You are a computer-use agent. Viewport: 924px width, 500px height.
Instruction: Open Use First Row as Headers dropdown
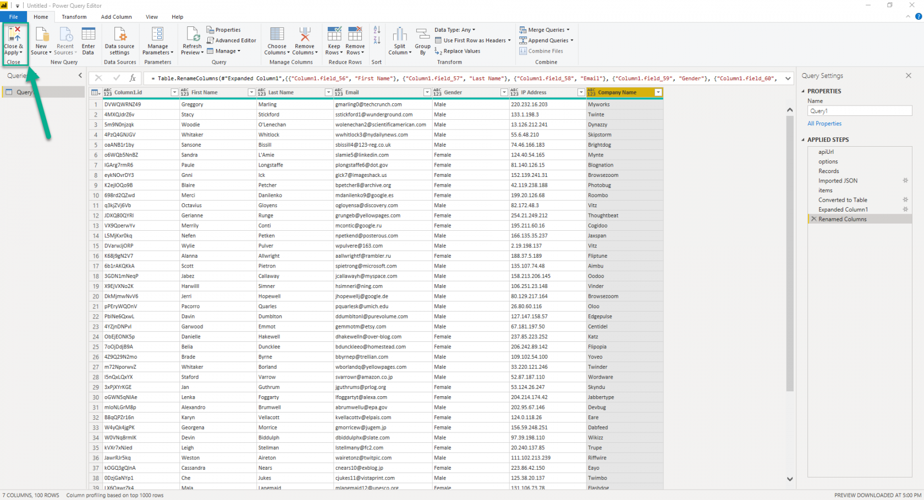(473, 40)
